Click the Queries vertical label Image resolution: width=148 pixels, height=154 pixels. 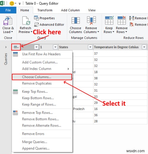click(x=6, y=59)
